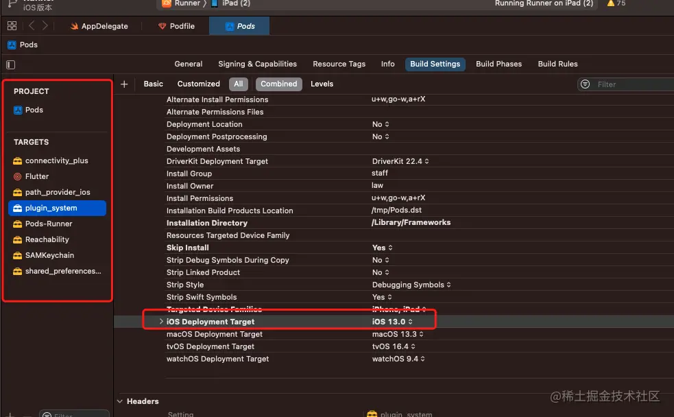674x417 pixels.
Task: Open Strip Debug Symbols During Copy dropdown
Action: click(381, 260)
